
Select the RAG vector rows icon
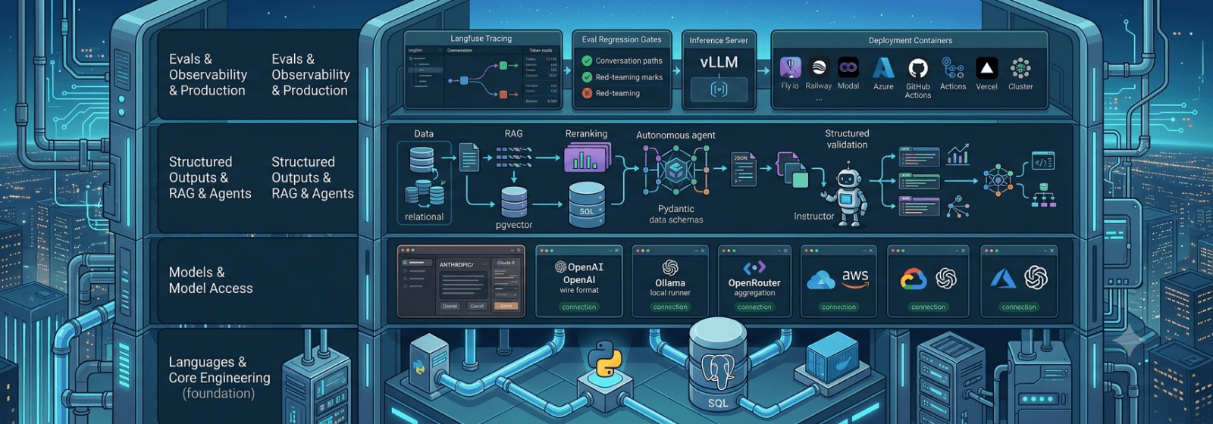click(513, 157)
